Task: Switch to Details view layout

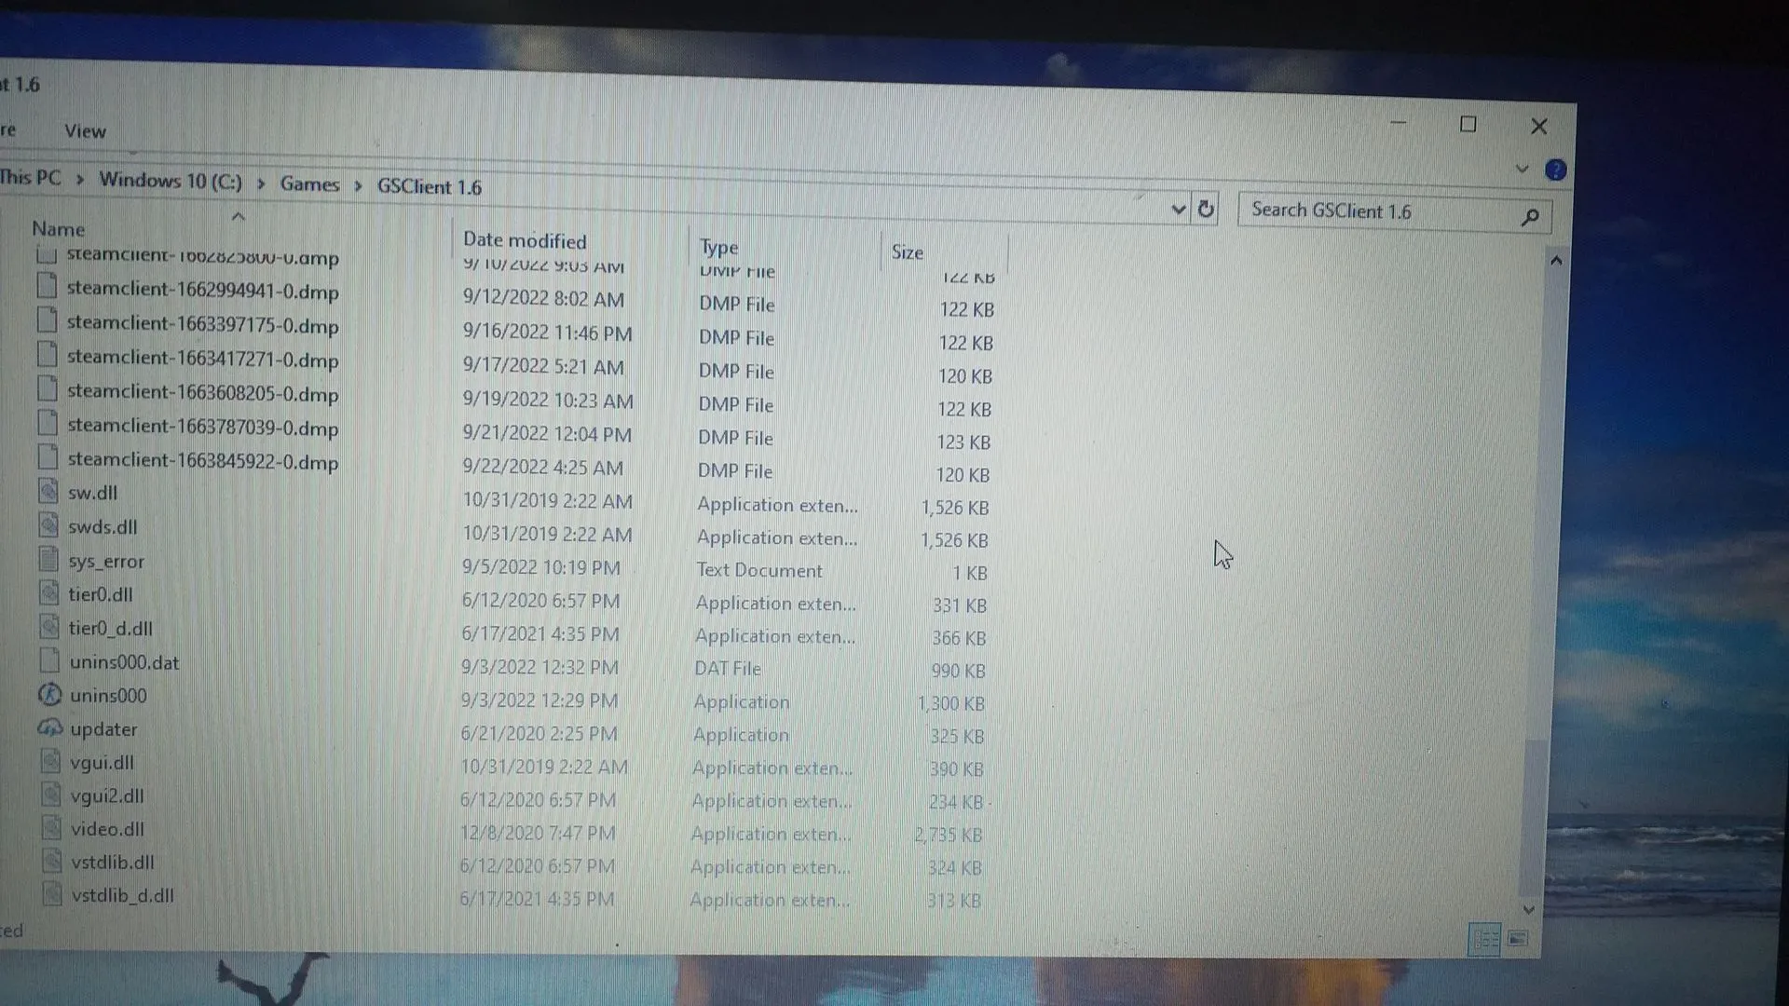Action: click(x=1484, y=939)
